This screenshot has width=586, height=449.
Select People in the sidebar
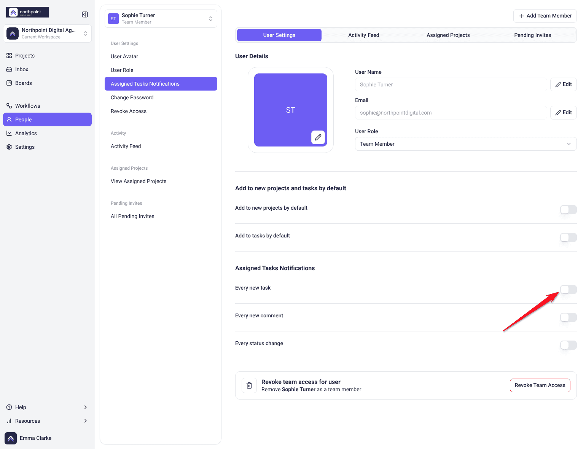click(x=47, y=119)
